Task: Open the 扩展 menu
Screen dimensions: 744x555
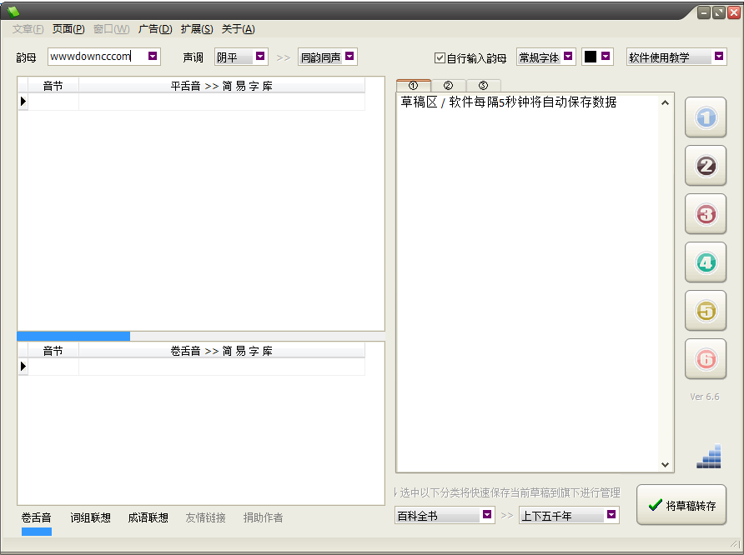Action: [x=196, y=28]
